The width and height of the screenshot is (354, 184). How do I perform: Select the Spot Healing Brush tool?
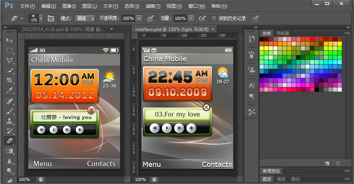tap(10, 101)
